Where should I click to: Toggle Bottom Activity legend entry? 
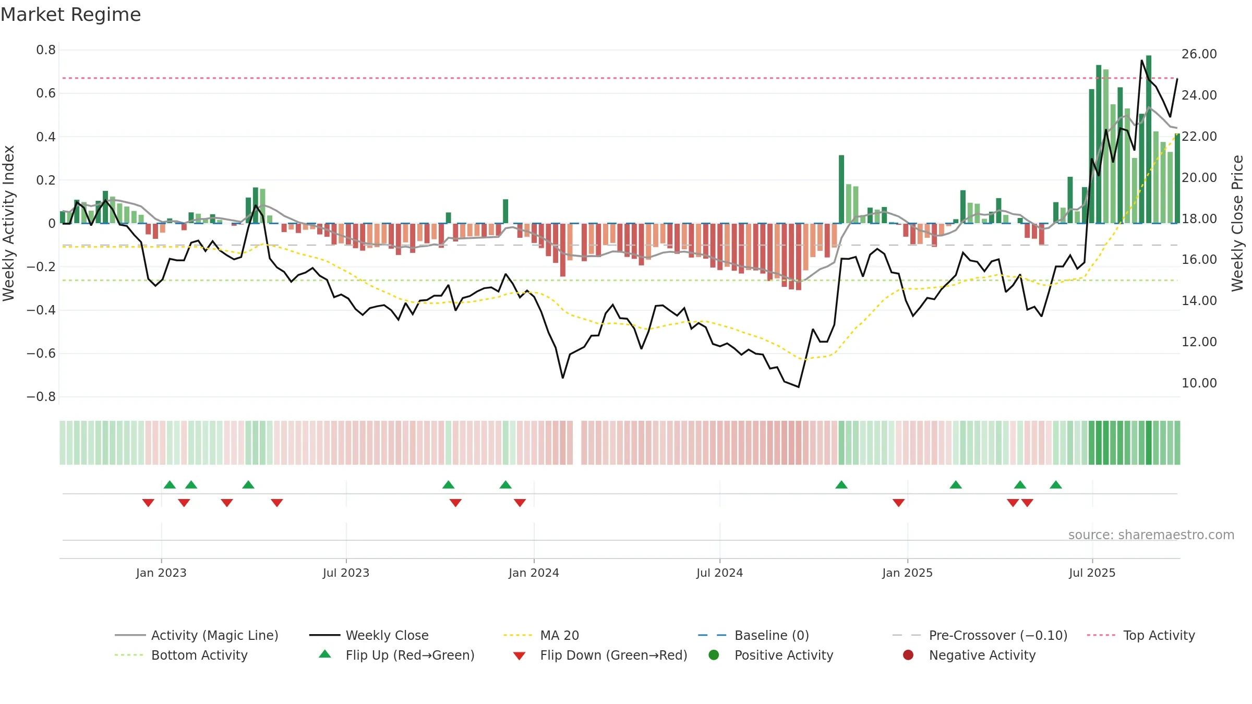(x=181, y=655)
